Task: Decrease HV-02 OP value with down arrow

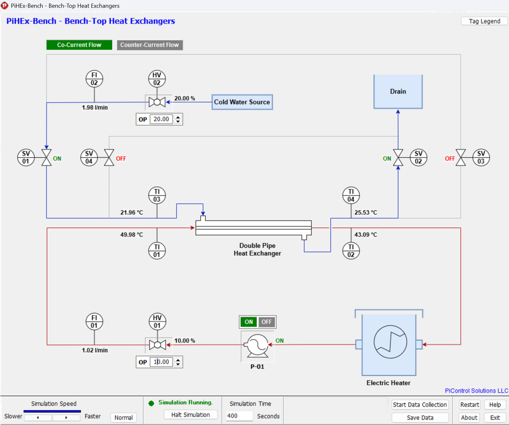Action: (x=178, y=122)
